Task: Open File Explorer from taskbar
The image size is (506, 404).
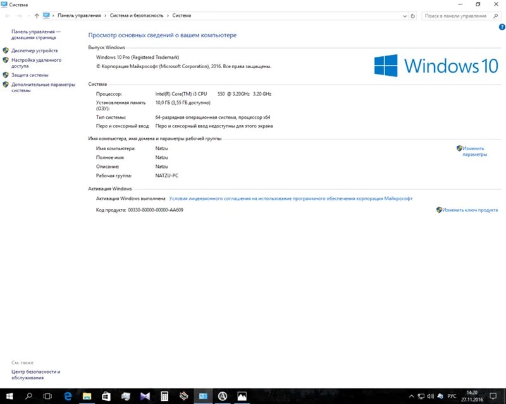Action: tap(87, 396)
